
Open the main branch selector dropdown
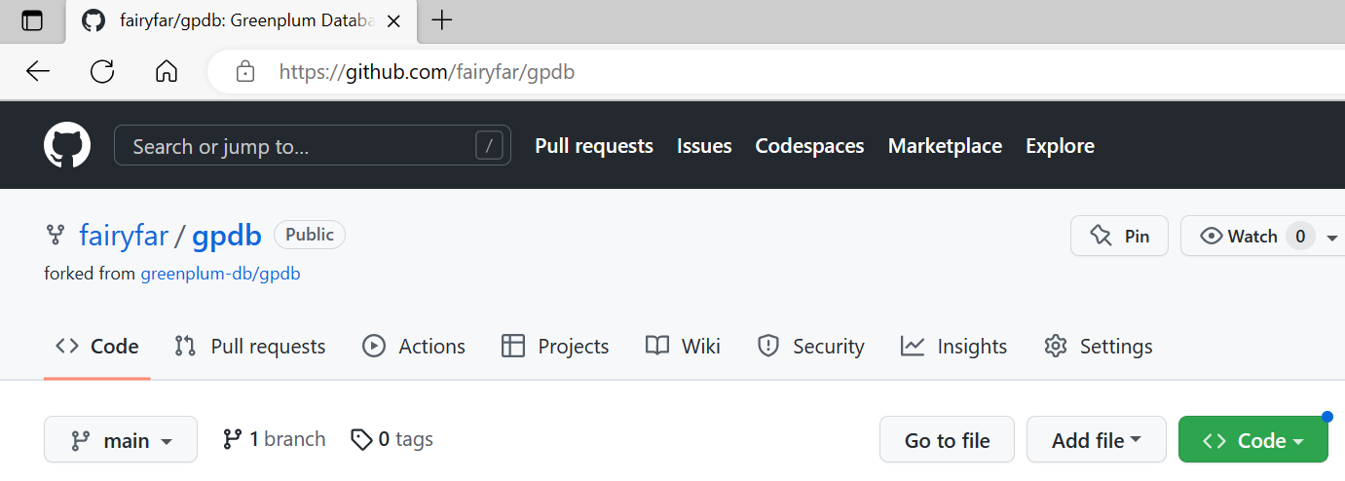coord(121,440)
